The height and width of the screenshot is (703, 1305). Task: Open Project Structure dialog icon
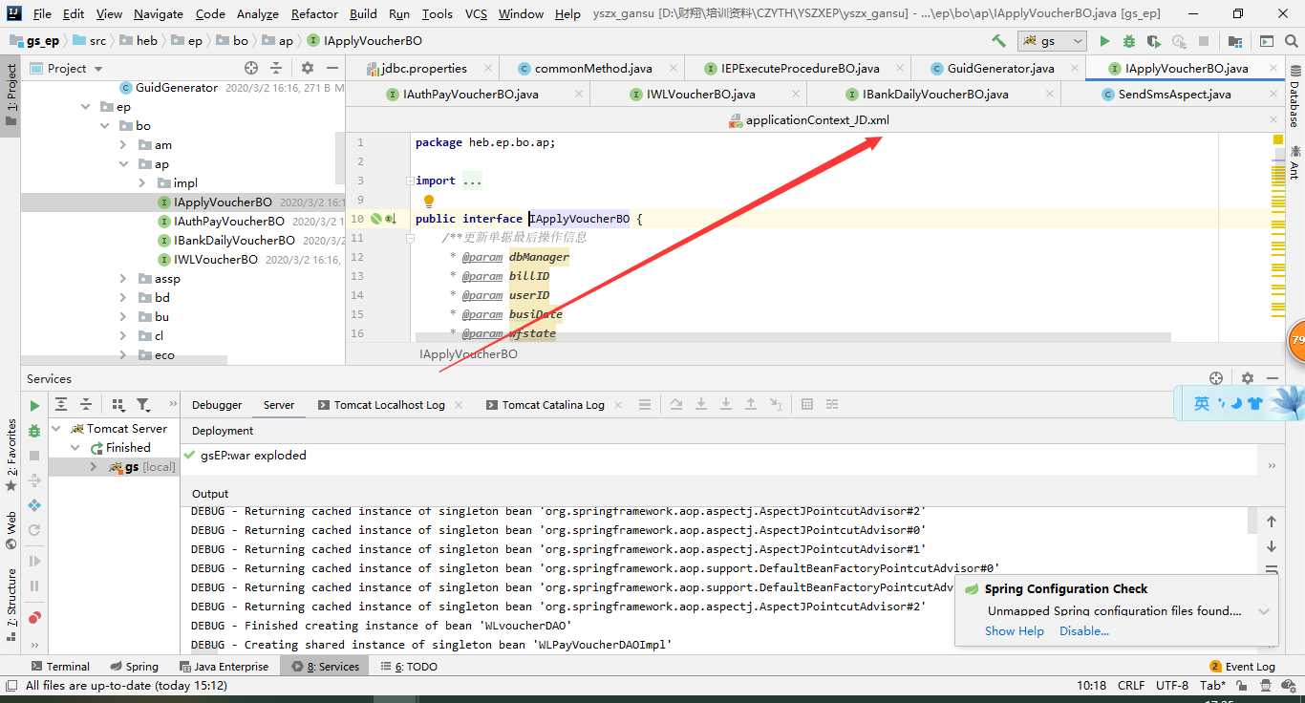pos(1235,41)
